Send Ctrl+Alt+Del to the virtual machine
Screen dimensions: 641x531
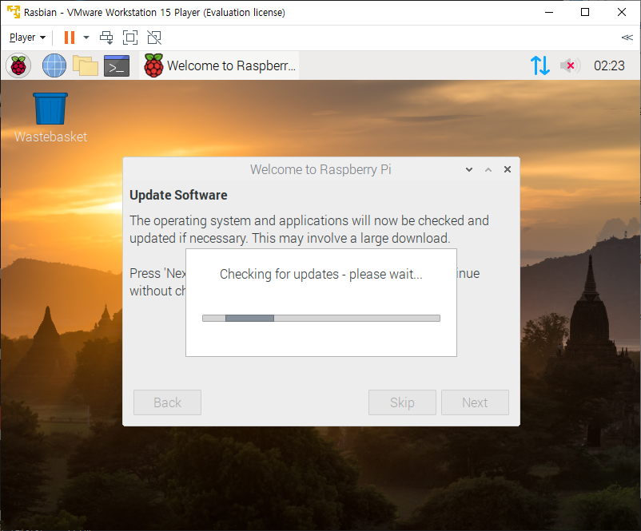[106, 38]
